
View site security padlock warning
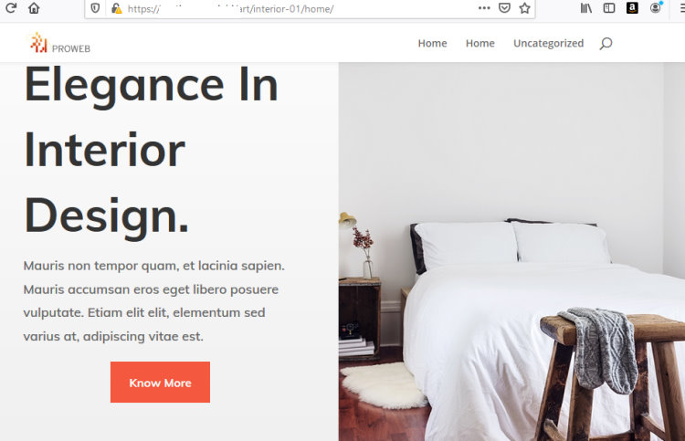point(116,8)
